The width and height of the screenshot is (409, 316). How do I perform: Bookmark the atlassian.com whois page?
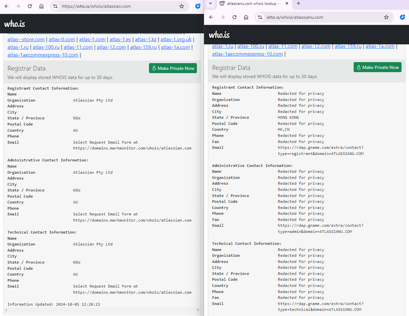[181, 6]
